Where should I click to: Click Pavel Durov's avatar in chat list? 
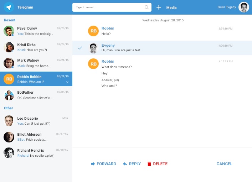pyautogui.click(x=9, y=31)
